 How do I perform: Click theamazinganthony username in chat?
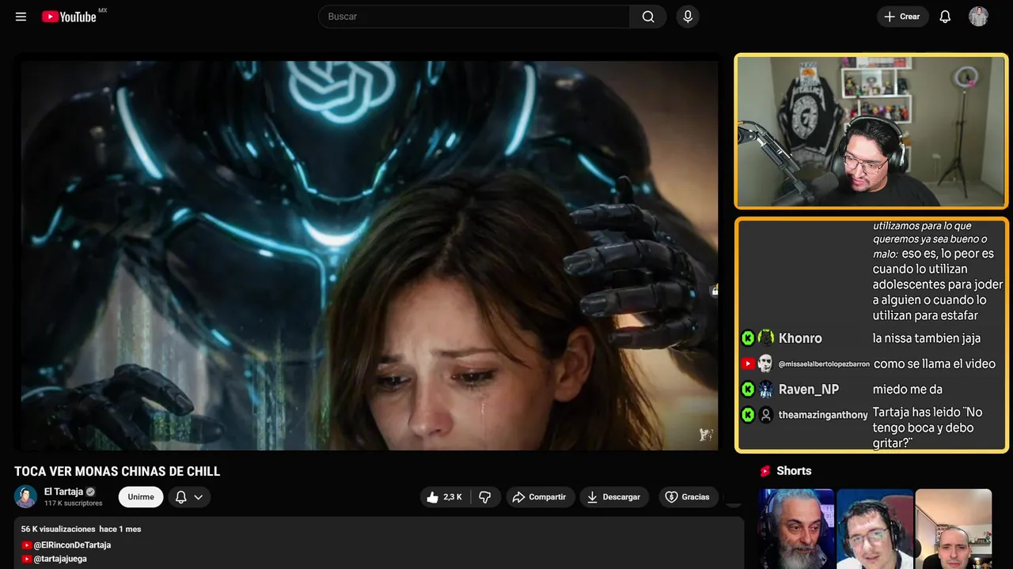(x=823, y=415)
